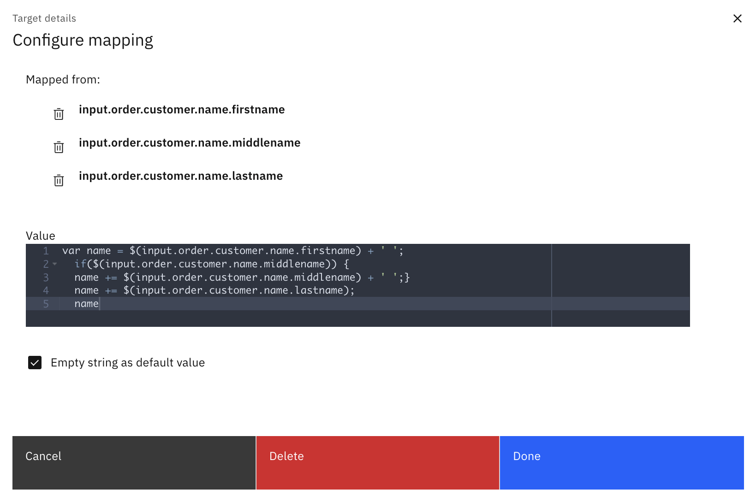This screenshot has width=750, height=496.
Task: Click the if-statement line in the editor
Action: click(x=212, y=264)
